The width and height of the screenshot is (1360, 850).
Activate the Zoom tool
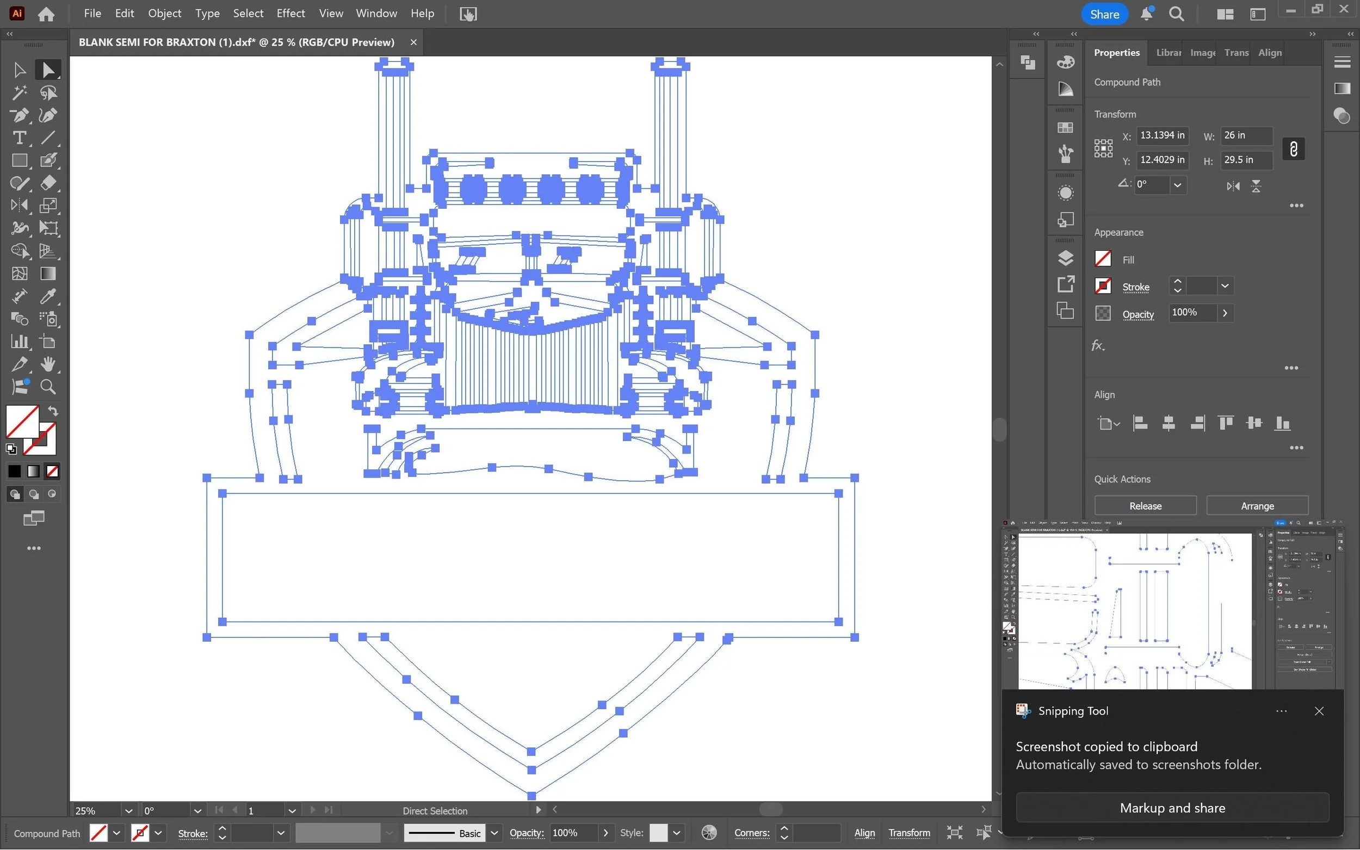pyautogui.click(x=48, y=387)
